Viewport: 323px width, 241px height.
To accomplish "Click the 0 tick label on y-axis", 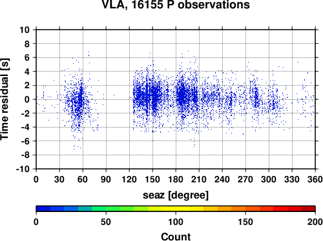I will coord(27,99).
